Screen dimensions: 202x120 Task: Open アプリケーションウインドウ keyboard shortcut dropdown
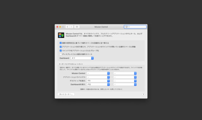(x=98, y=77)
